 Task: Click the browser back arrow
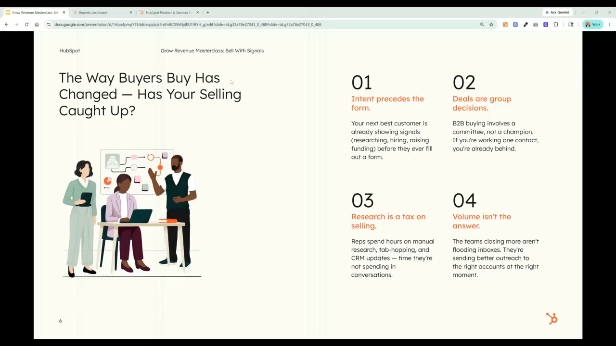pyautogui.click(x=6, y=25)
